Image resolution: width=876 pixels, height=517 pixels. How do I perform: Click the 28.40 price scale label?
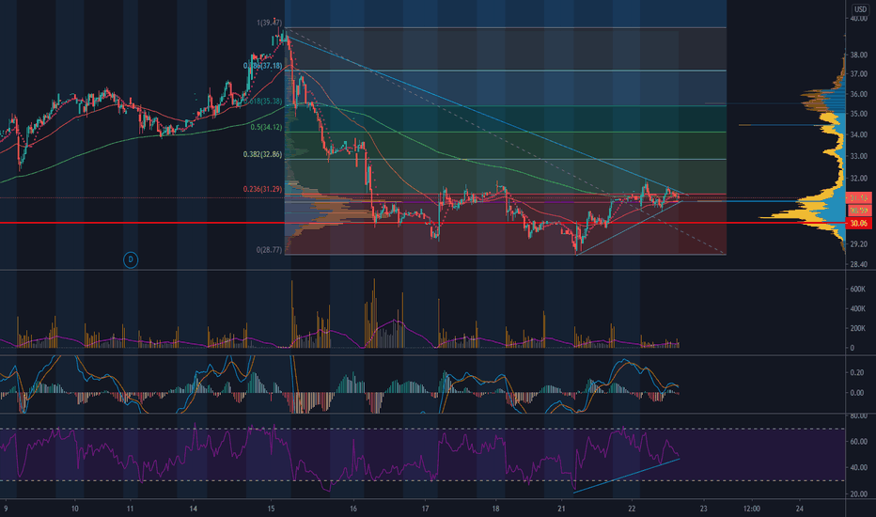click(x=859, y=264)
